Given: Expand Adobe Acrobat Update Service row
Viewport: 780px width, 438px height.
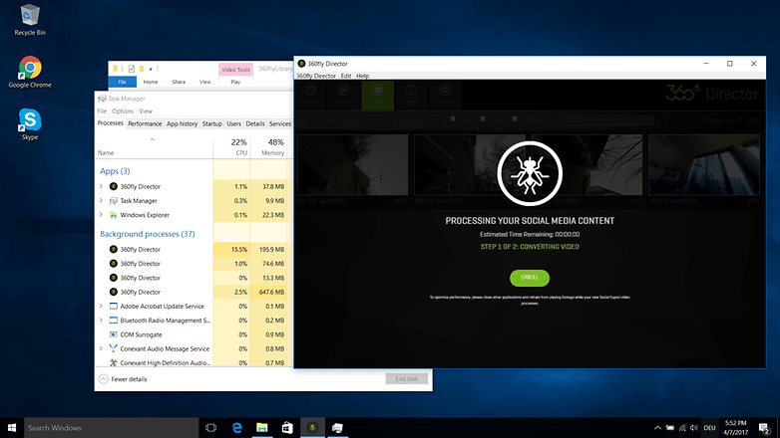Looking at the screenshot, I should click(x=101, y=306).
